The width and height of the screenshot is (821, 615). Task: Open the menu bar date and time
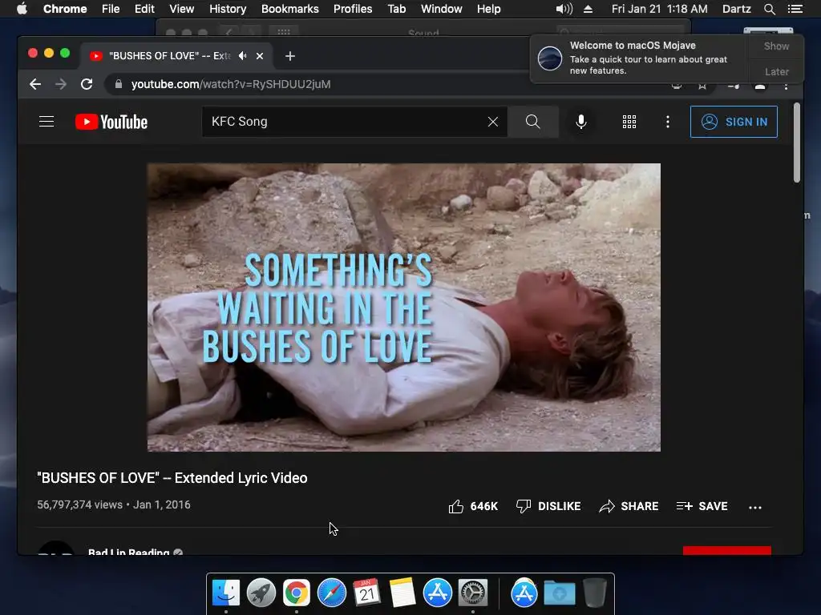coord(659,9)
